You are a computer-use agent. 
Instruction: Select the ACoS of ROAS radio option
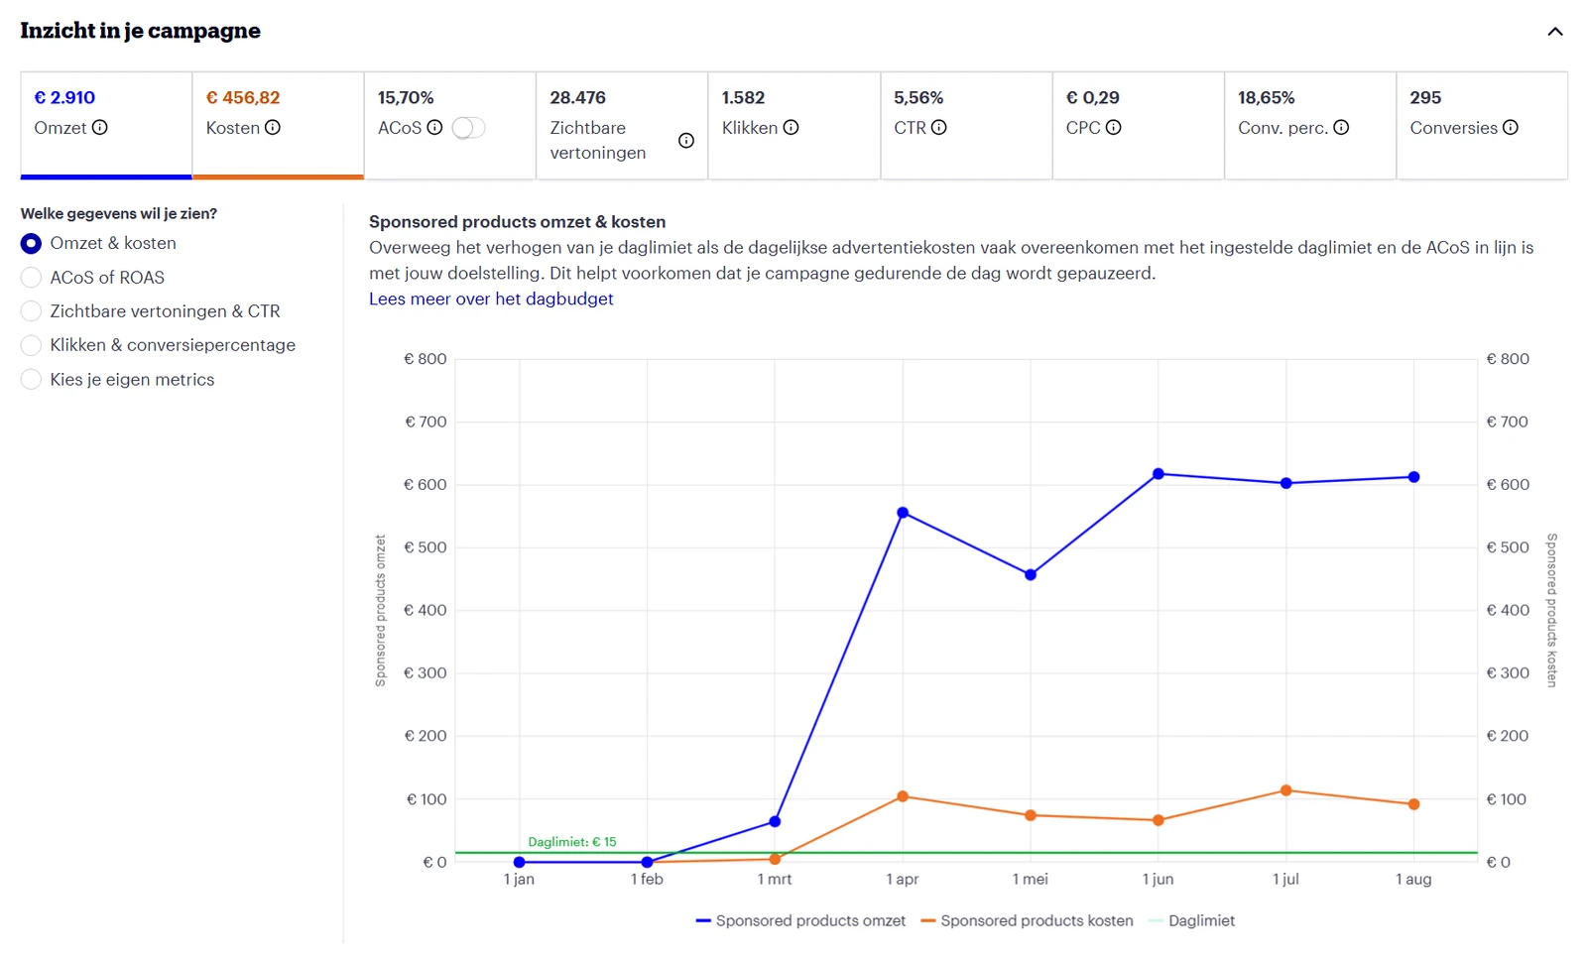point(31,278)
